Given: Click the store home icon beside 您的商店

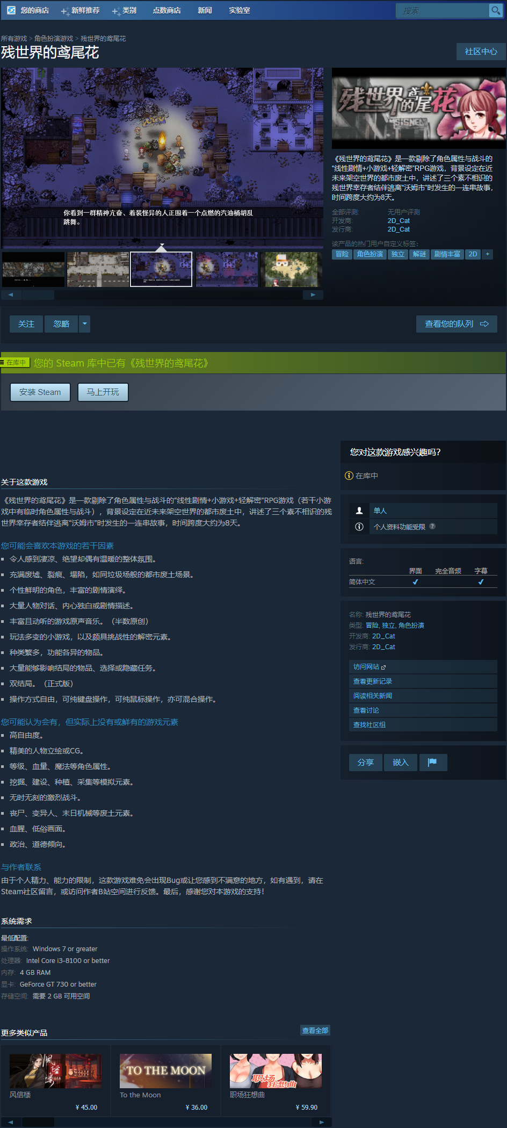Looking at the screenshot, I should pyautogui.click(x=11, y=10).
